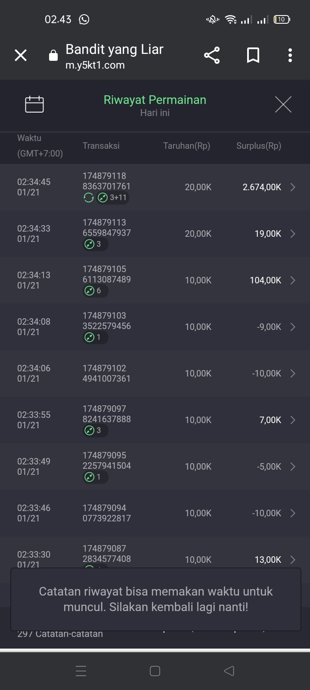This screenshot has height=690, width=310.
Task: Tap the Riwayat Permainan title
Action: coord(155,100)
